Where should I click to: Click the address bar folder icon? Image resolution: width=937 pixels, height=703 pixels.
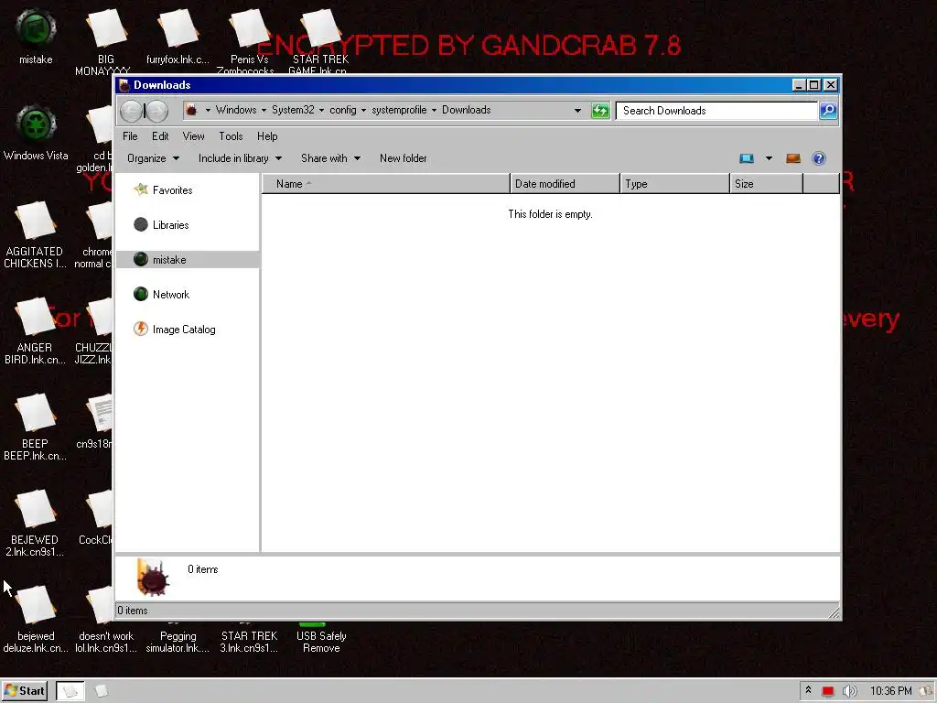coord(191,110)
